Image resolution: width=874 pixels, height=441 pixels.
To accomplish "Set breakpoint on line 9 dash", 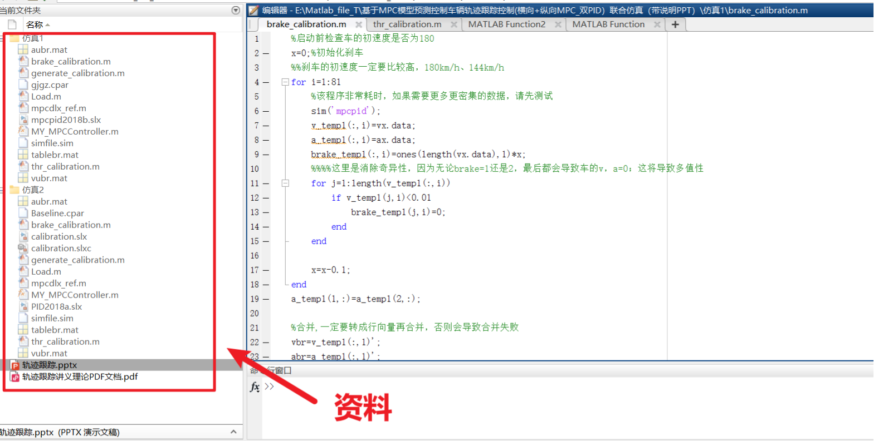I will pos(266,155).
